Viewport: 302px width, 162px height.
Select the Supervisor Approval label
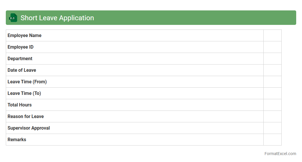pyautogui.click(x=28, y=128)
